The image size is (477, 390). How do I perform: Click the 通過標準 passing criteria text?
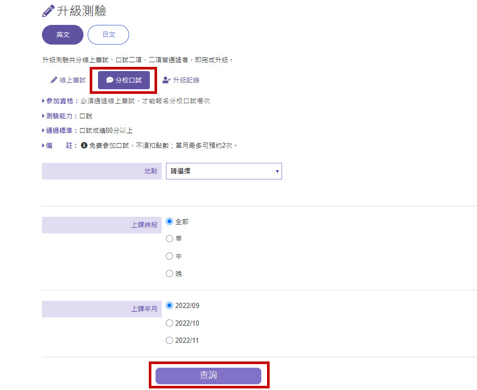click(106, 131)
